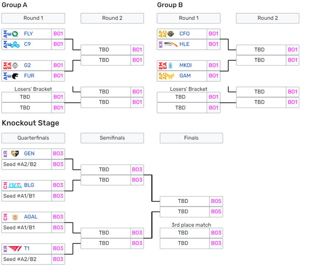The image size is (316, 268).
Task: Click the BO5 label in first Finals row
Action: (x=216, y=201)
